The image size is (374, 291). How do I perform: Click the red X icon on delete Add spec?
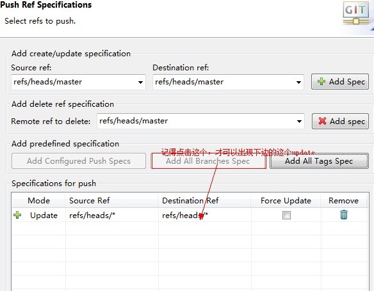coord(322,121)
